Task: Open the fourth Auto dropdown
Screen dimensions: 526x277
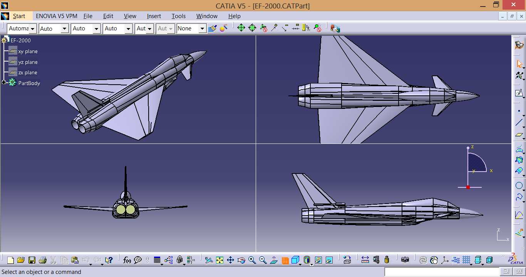Action: (118, 28)
